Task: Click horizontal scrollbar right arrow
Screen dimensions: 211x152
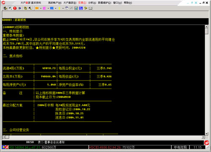Action: tap(203, 137)
